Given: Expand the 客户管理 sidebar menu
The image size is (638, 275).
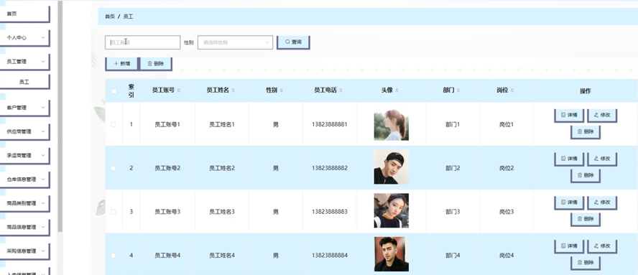Looking at the screenshot, I should pyautogui.click(x=25, y=108).
